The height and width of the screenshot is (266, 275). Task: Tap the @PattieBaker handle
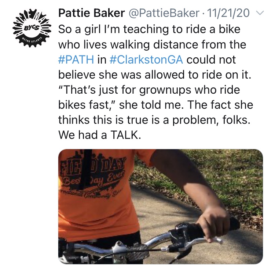(x=161, y=14)
